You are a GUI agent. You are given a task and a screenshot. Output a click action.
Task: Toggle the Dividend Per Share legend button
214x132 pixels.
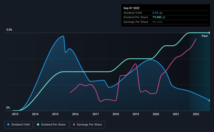tap(51, 125)
